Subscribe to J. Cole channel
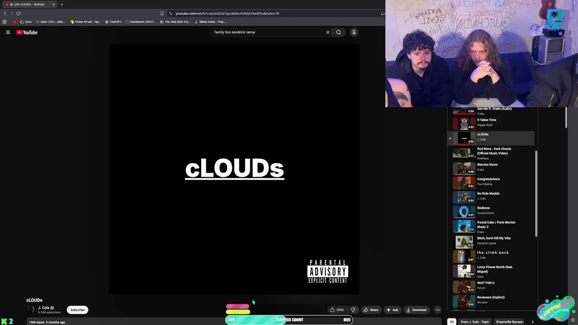The width and height of the screenshot is (578, 325). [x=77, y=310]
